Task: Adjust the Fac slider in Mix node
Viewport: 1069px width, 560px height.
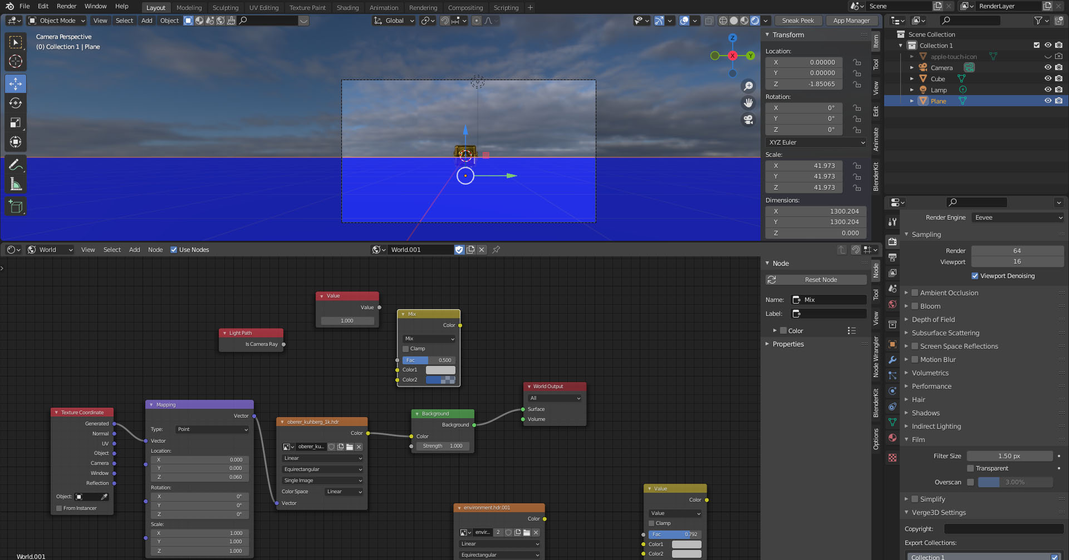Action: pyautogui.click(x=428, y=360)
